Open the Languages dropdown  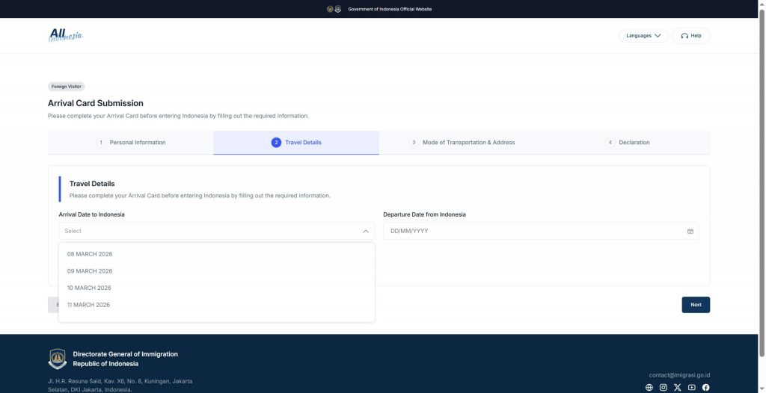point(643,36)
